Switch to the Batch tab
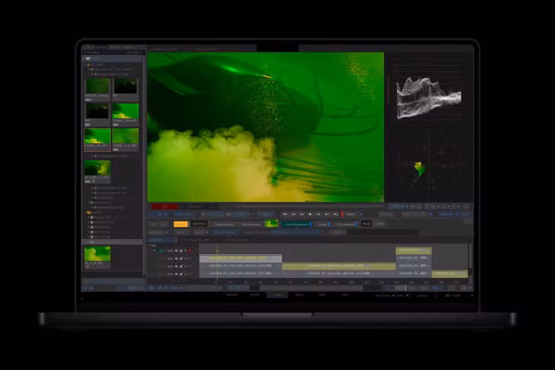Viewport: 555px width, 370px height. coord(322,295)
